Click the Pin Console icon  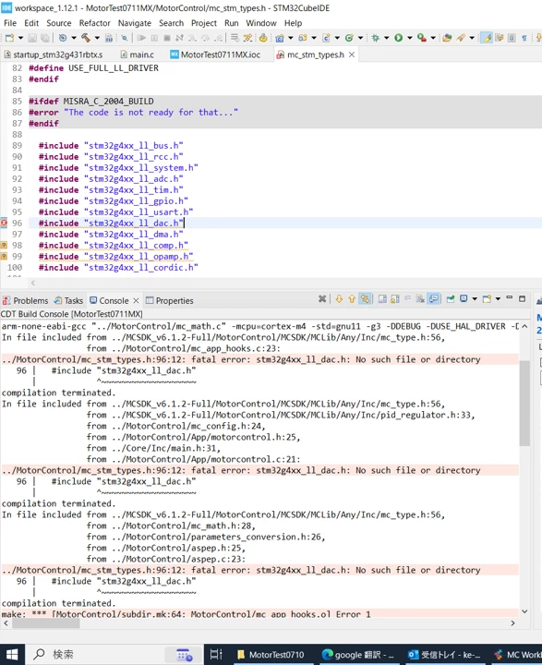coord(451,299)
